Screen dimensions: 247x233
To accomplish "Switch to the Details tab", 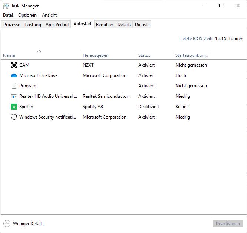I will (124, 25).
